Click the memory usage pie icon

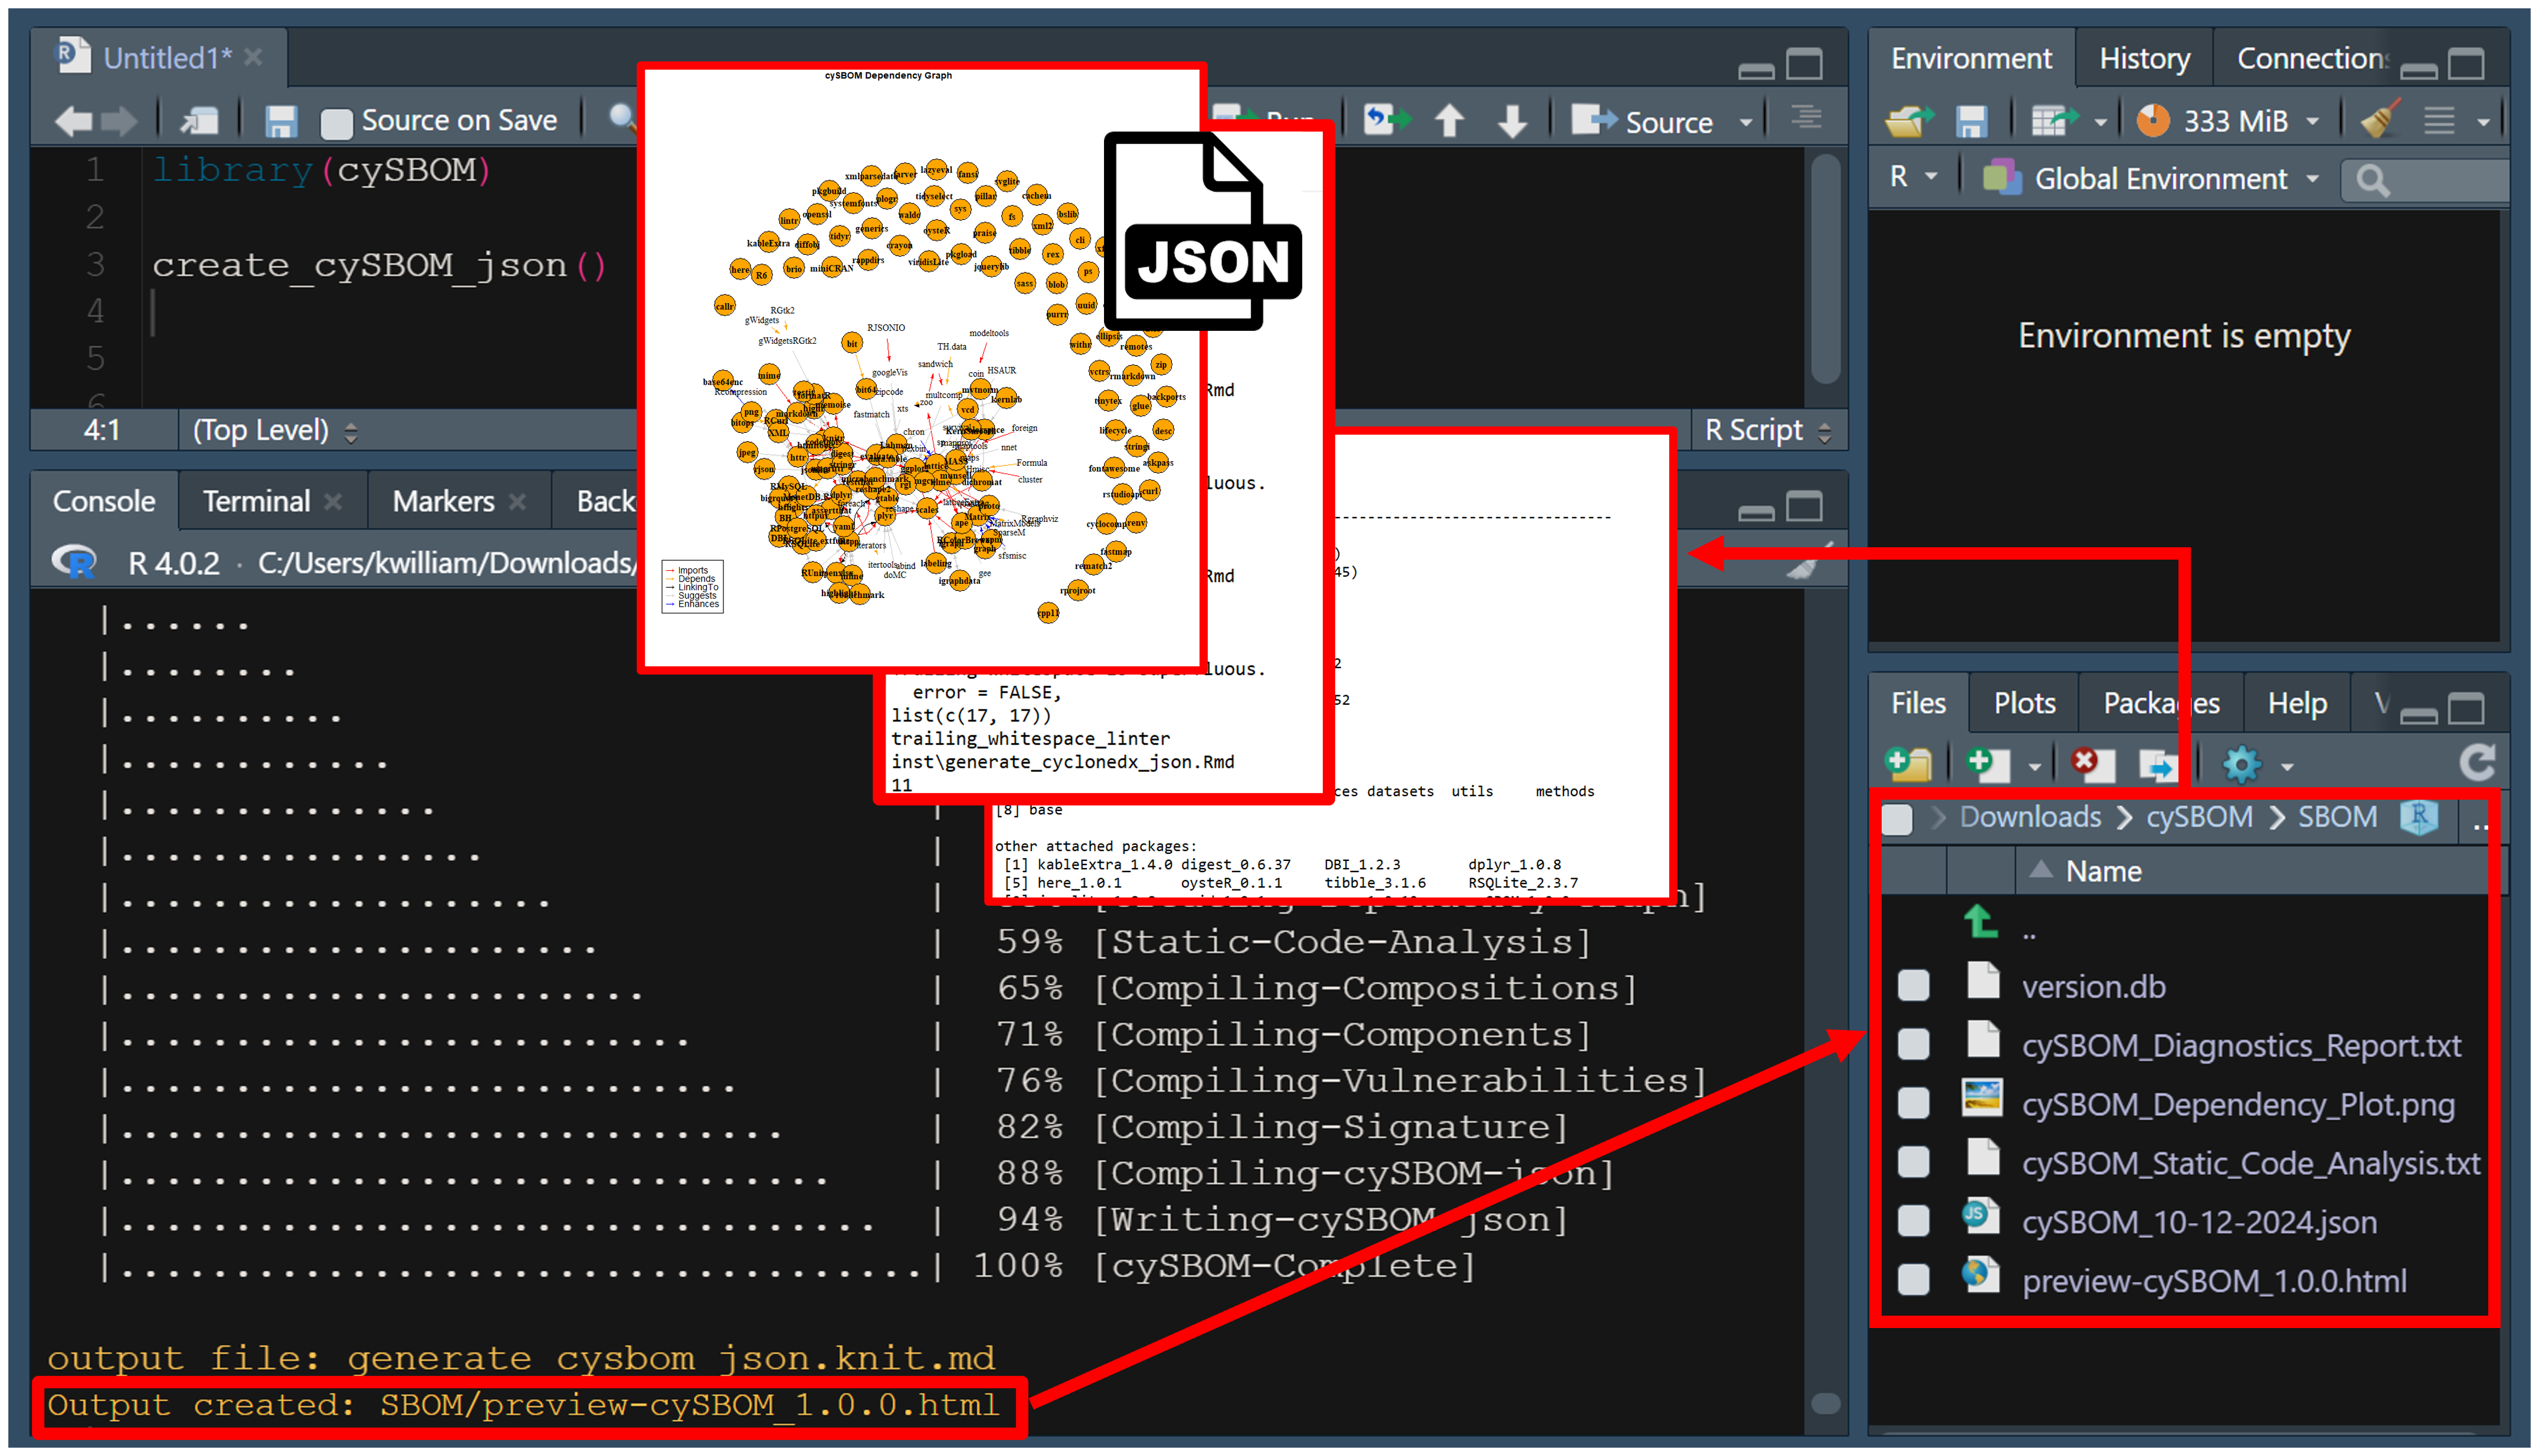point(2153,121)
